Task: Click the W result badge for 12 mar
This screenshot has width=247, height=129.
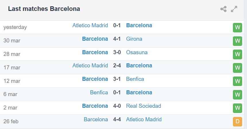Action: (x=238, y=81)
